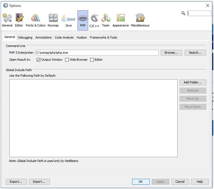Viewport: 214px width, 189px height.
Task: Switch to Frameworks & Tools tab
Action: [103, 37]
